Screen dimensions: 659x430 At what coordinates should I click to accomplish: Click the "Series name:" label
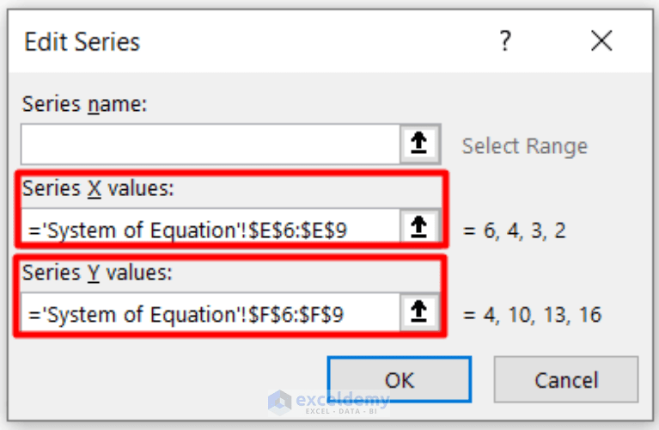[85, 104]
